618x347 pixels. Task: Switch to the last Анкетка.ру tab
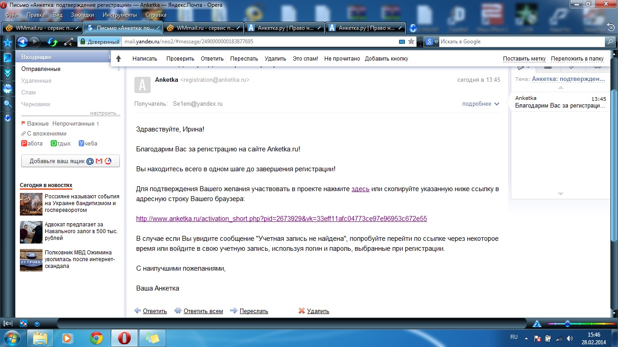(366, 28)
